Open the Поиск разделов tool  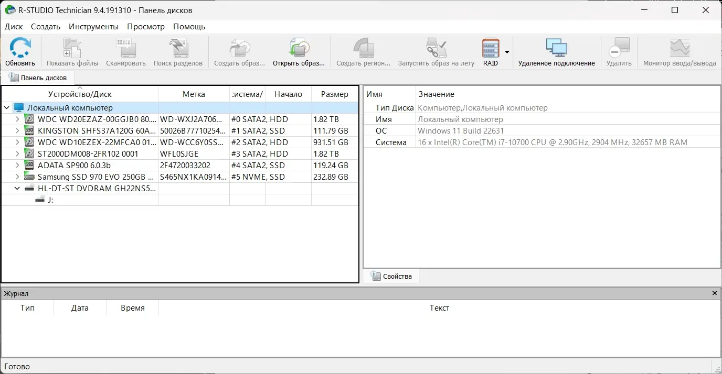[178, 51]
